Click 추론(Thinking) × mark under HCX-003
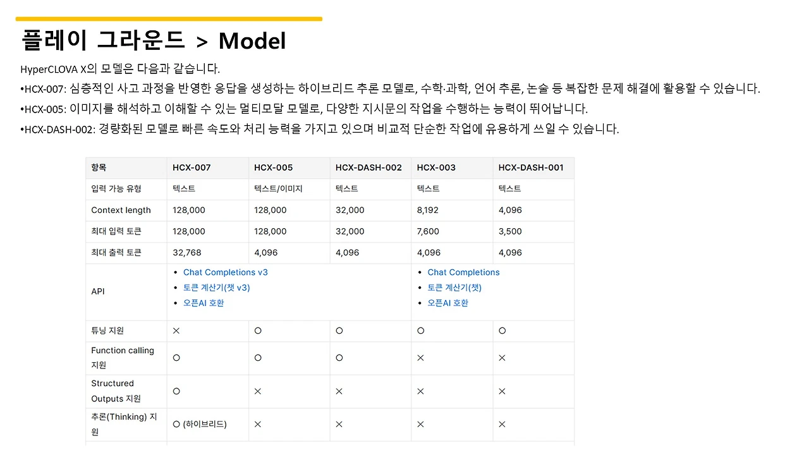809x455 pixels. pyautogui.click(x=421, y=424)
